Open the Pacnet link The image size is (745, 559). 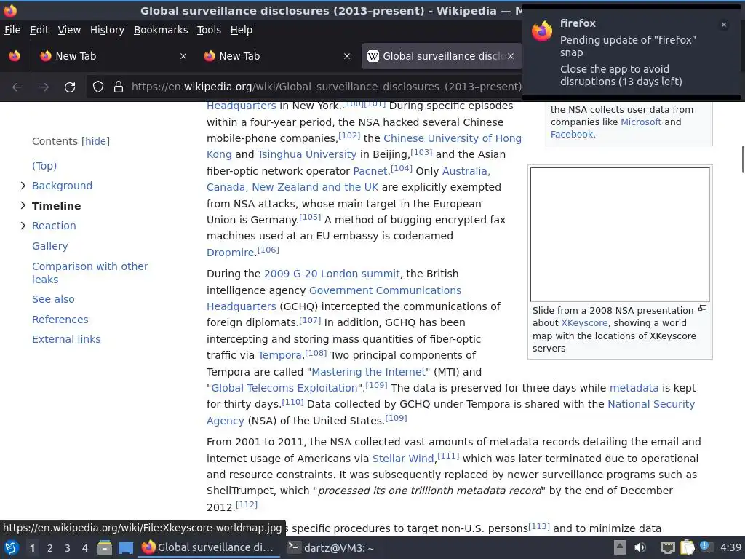(x=370, y=171)
